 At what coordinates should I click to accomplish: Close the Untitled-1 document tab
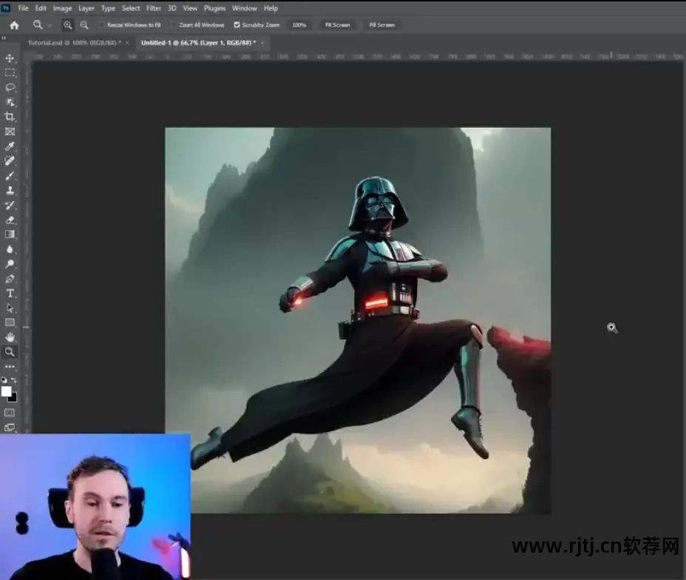click(264, 43)
